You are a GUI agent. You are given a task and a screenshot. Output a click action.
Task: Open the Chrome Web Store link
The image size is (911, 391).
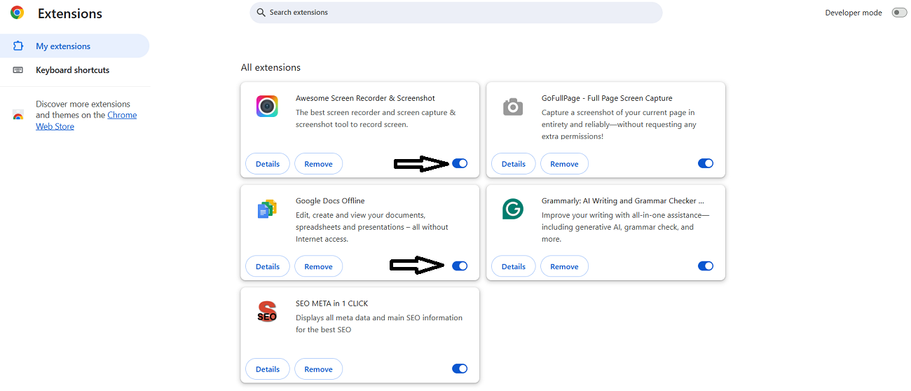coord(86,121)
